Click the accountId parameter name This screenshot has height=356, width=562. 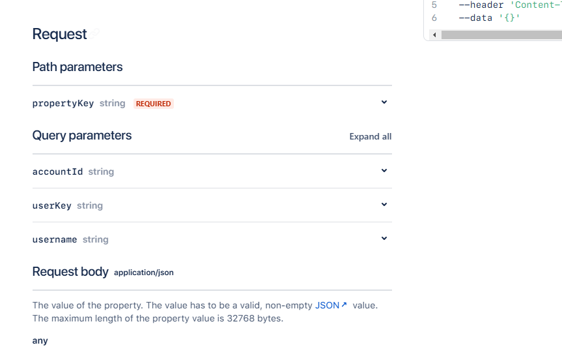tap(57, 171)
